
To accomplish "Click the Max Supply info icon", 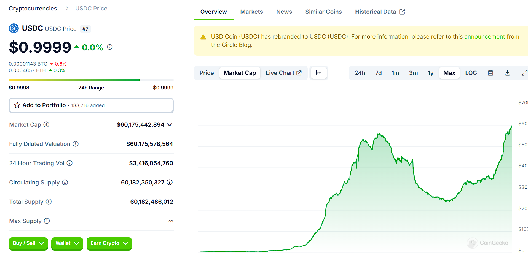I will coord(47,221).
